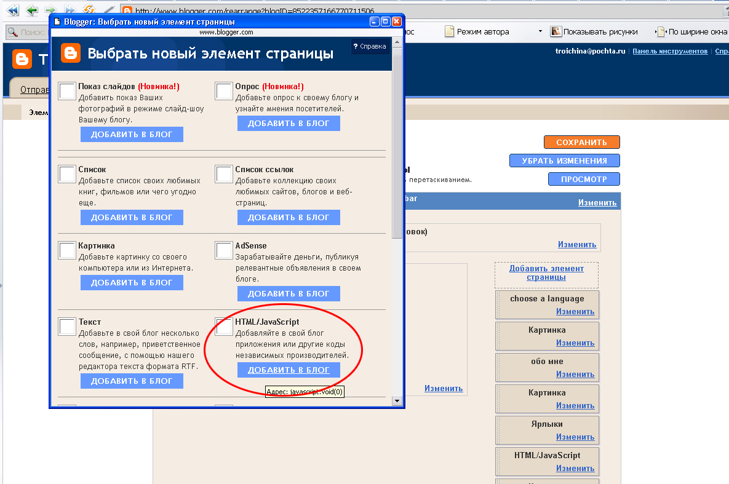This screenshot has height=484, width=729.
Task: Click the ПРОСМОТР button
Action: tap(584, 179)
